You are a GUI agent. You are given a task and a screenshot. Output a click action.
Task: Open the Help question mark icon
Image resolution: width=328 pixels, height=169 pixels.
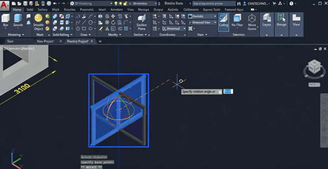pos(291,4)
